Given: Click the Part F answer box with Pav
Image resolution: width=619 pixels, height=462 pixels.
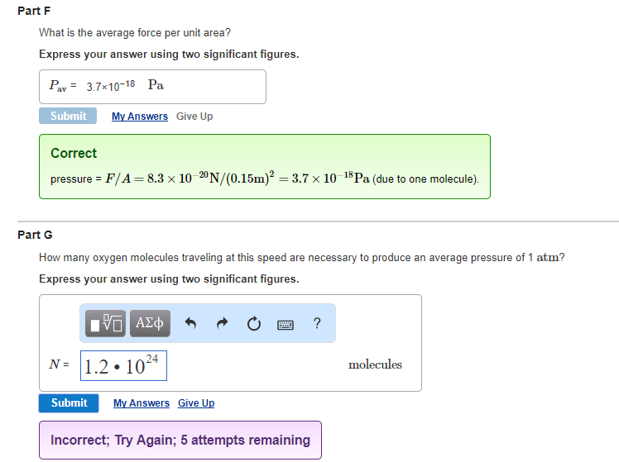Looking at the screenshot, I should pos(152,87).
